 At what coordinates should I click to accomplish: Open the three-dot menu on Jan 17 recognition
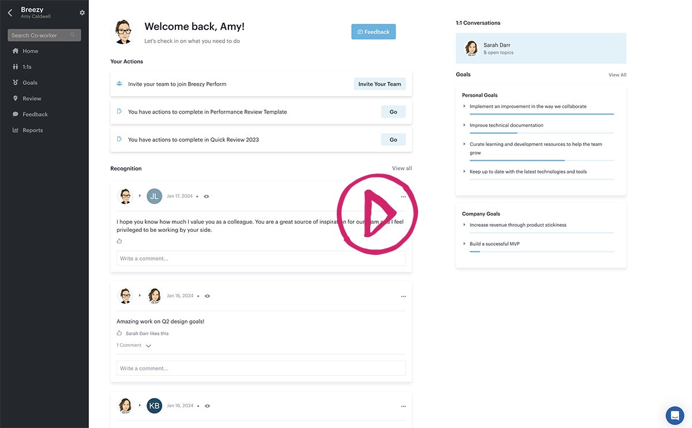click(x=403, y=197)
